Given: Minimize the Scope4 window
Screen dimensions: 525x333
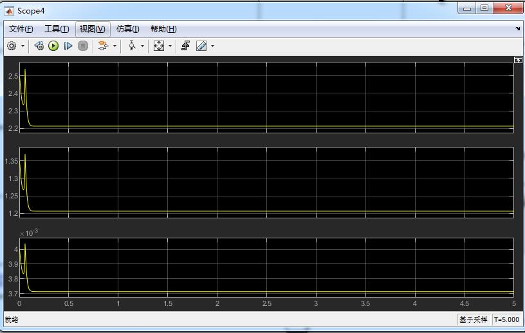Looking at the screenshot, I should click(467, 8).
